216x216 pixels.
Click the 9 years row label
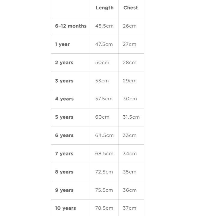coord(64,190)
